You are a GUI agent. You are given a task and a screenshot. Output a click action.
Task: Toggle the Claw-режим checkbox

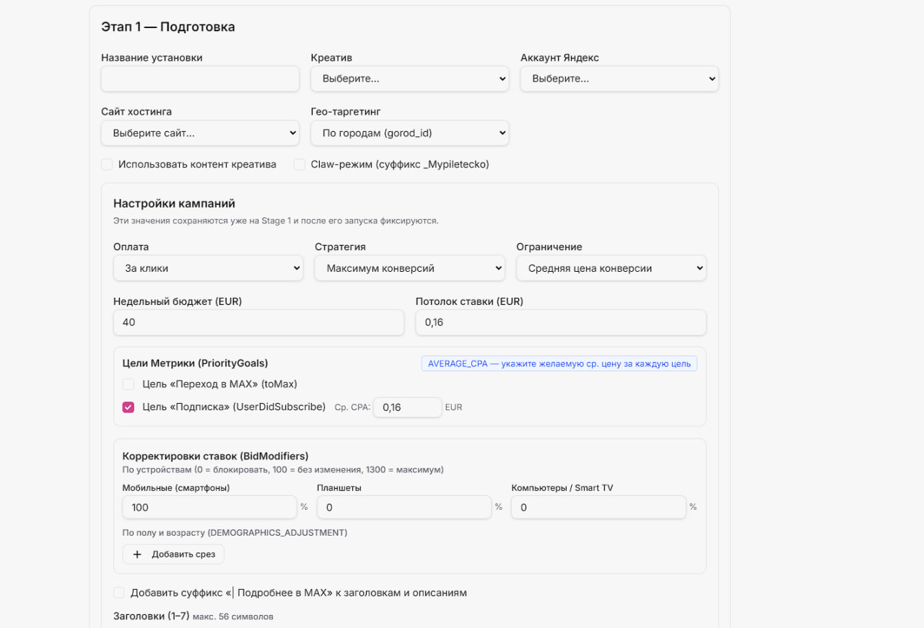pos(300,164)
